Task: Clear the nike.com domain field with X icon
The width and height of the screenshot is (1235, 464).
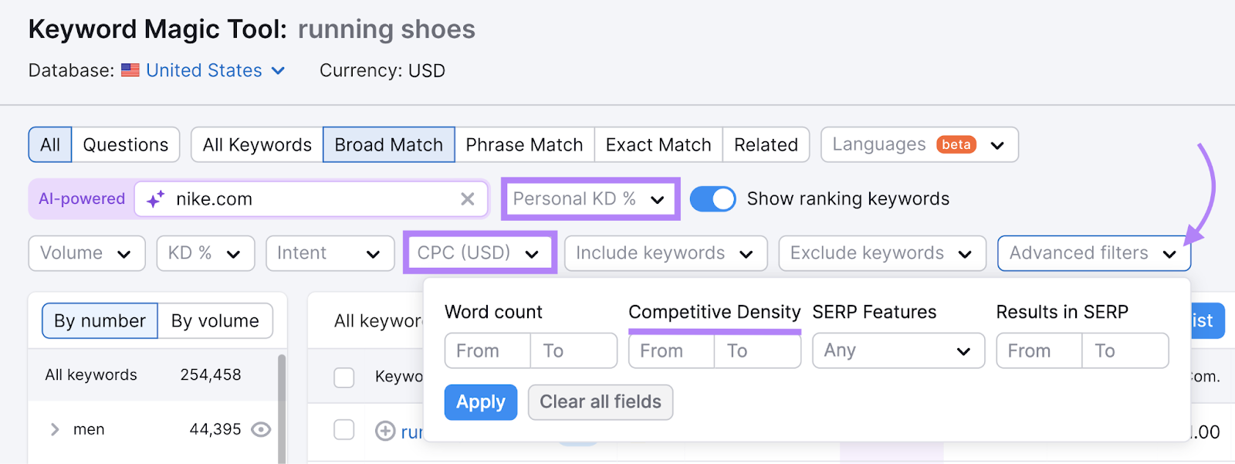Action: click(x=467, y=199)
